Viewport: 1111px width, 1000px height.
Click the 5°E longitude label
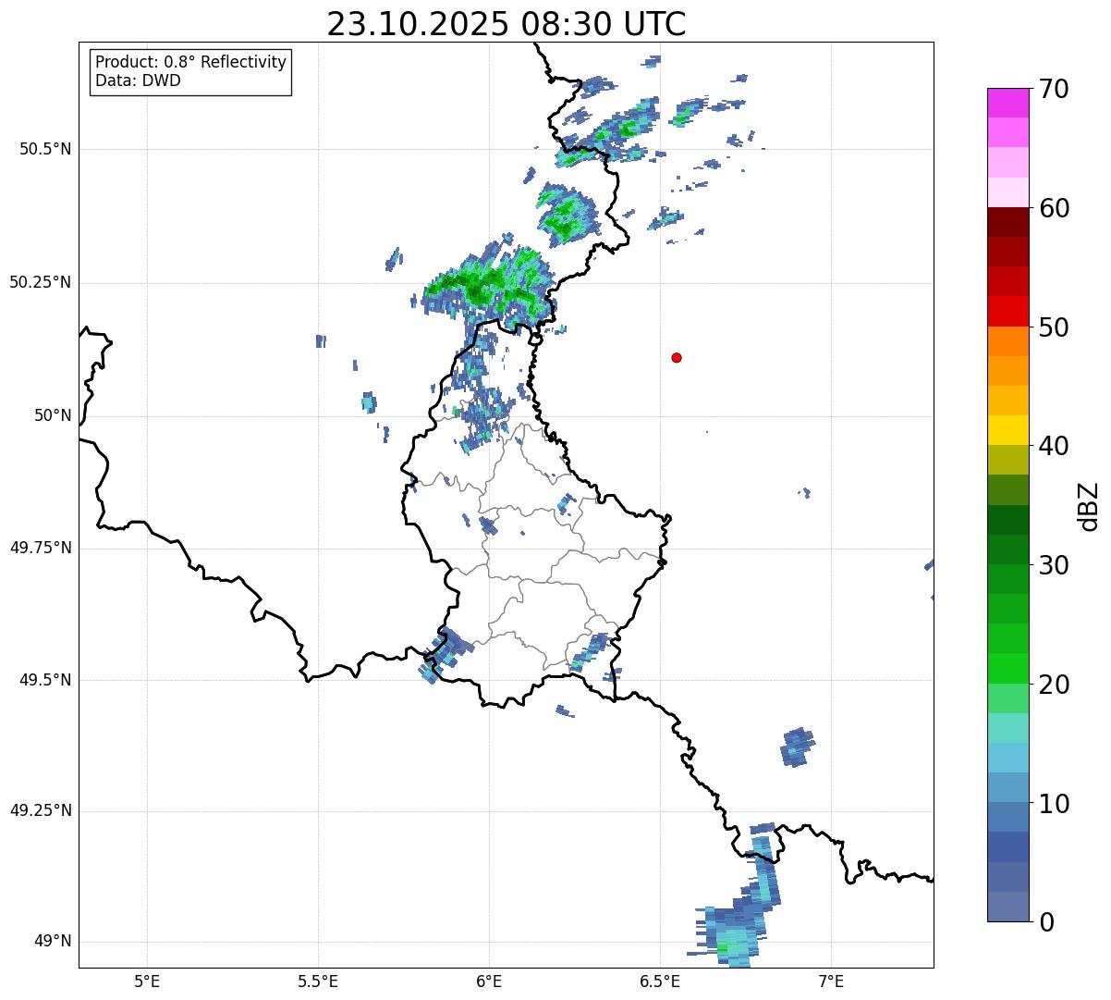point(147,981)
